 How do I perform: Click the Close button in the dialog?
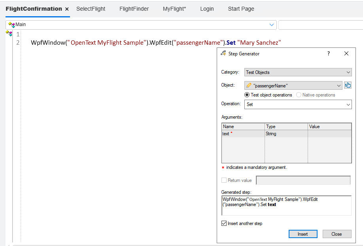click(337, 234)
